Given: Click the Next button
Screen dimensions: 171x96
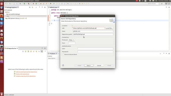Looking at the screenshot, I should point(89,66).
